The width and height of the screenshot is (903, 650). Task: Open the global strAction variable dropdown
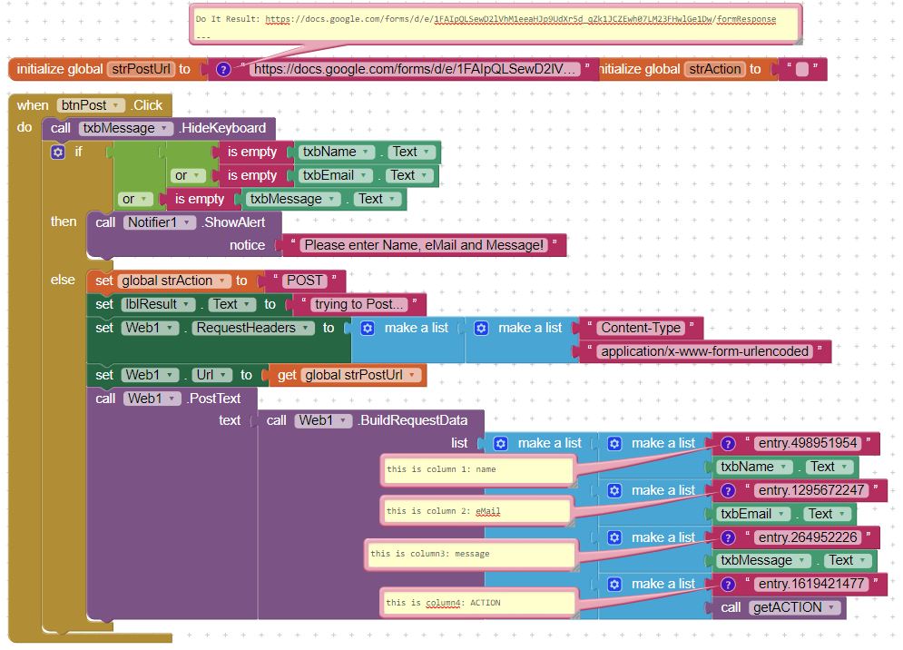174,281
